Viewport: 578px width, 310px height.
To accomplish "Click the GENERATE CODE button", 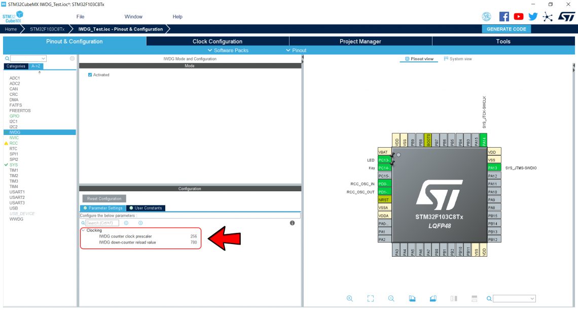I will [507, 29].
